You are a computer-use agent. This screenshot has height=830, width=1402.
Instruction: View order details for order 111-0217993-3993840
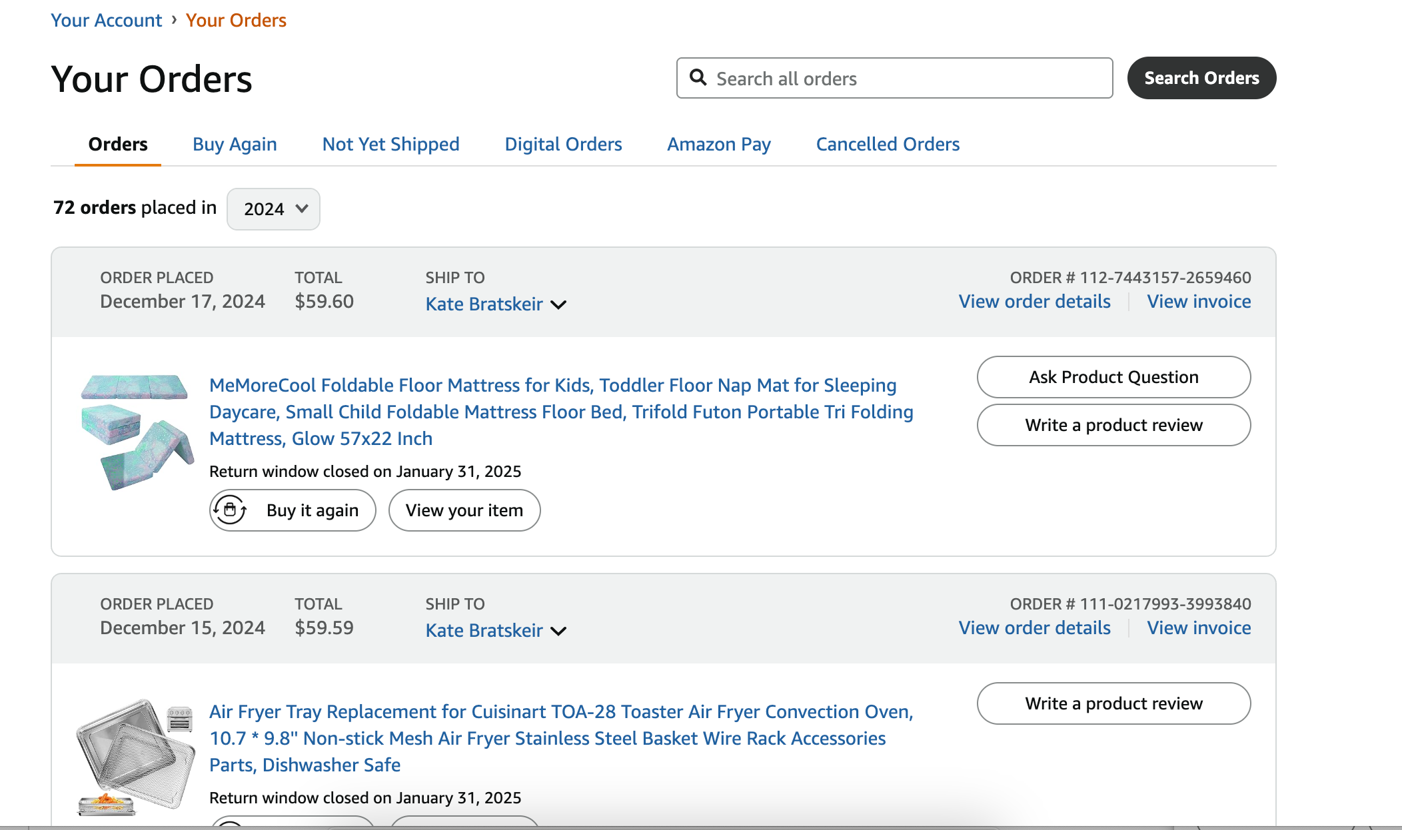point(1034,627)
